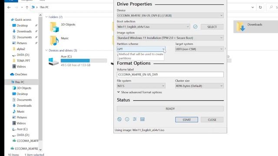Click 'Using image: Win11_English_x64v1.iso' status text

[x=139, y=130]
